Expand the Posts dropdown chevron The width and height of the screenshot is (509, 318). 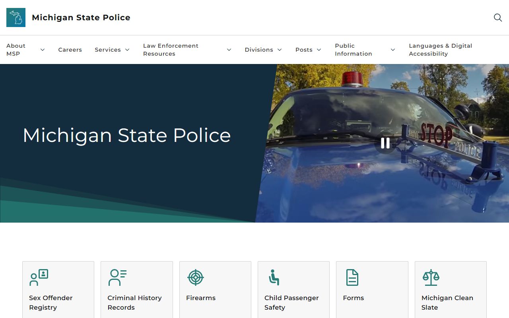pos(319,50)
